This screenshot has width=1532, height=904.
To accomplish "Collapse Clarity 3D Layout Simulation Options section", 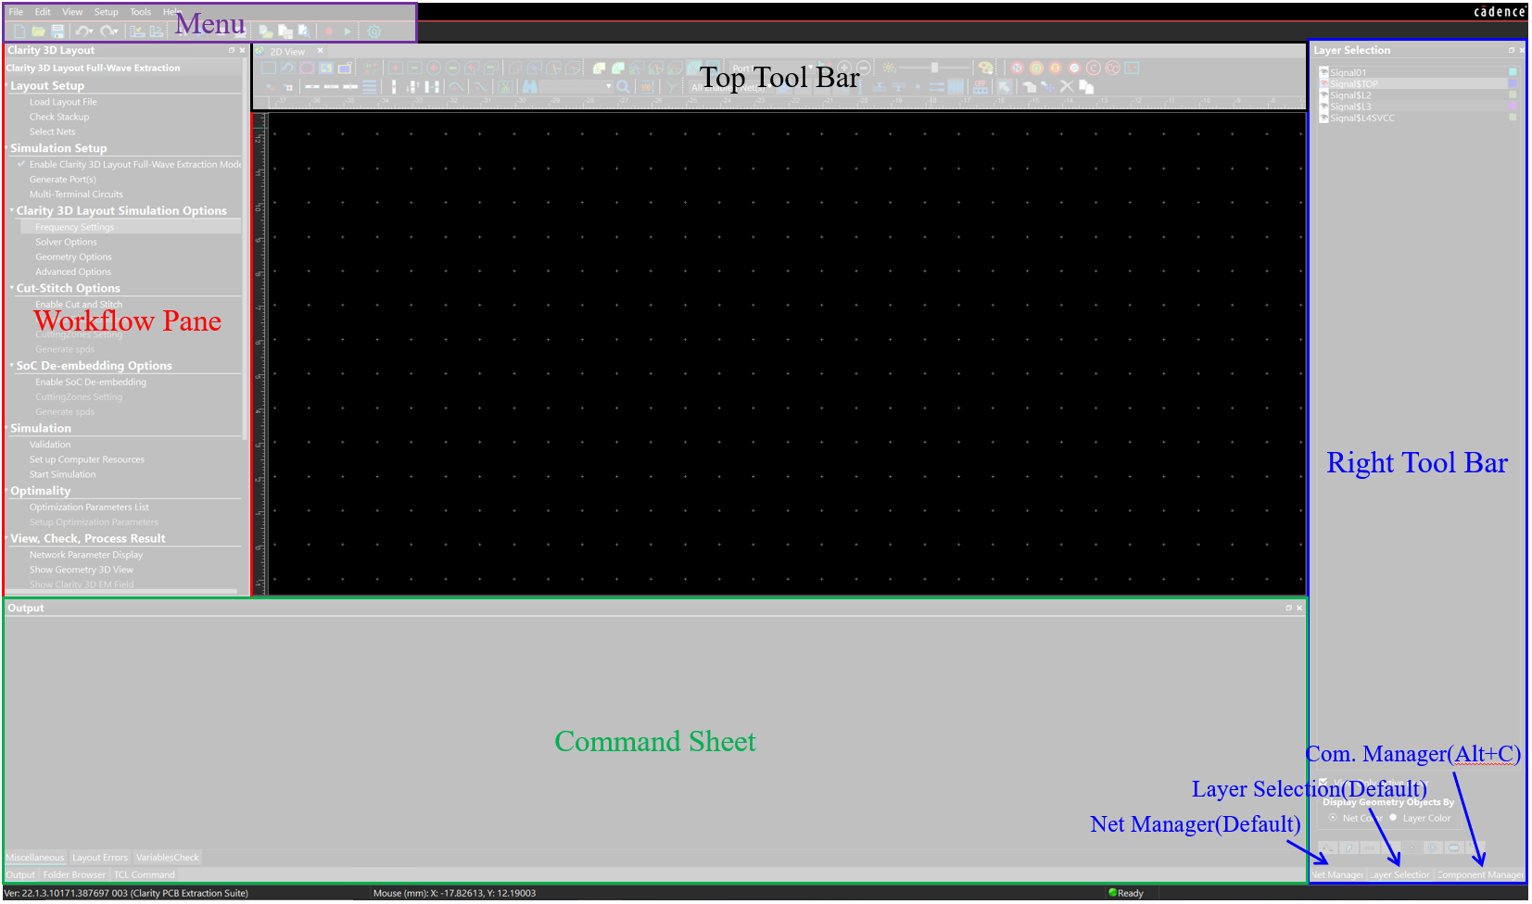I will pos(12,210).
